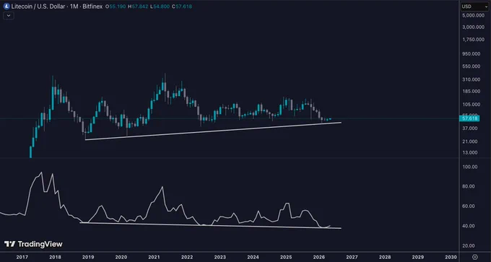Click the 2026 time axis label

point(318,257)
